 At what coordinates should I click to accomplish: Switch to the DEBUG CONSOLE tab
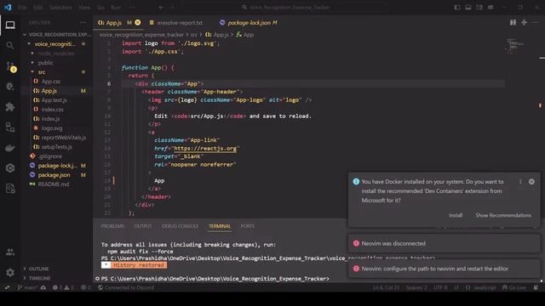tap(180, 226)
